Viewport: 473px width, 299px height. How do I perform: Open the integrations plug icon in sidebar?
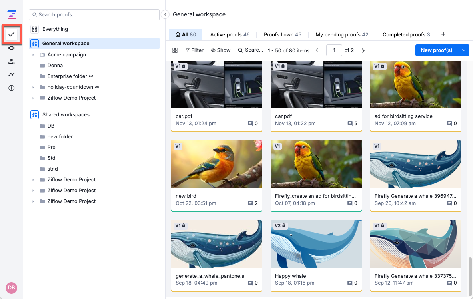point(12,48)
